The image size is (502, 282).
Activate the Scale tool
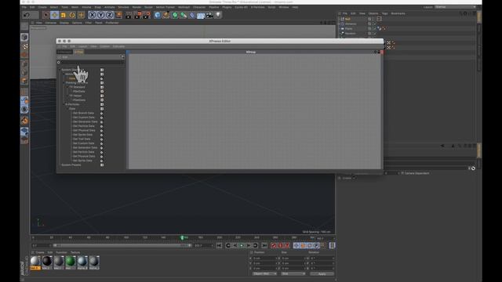[x=64, y=15]
